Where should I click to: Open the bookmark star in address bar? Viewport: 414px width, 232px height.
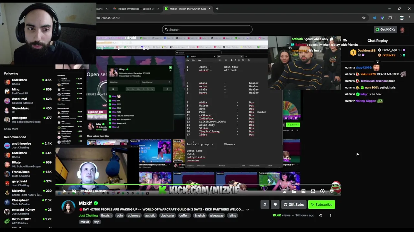click(x=364, y=18)
